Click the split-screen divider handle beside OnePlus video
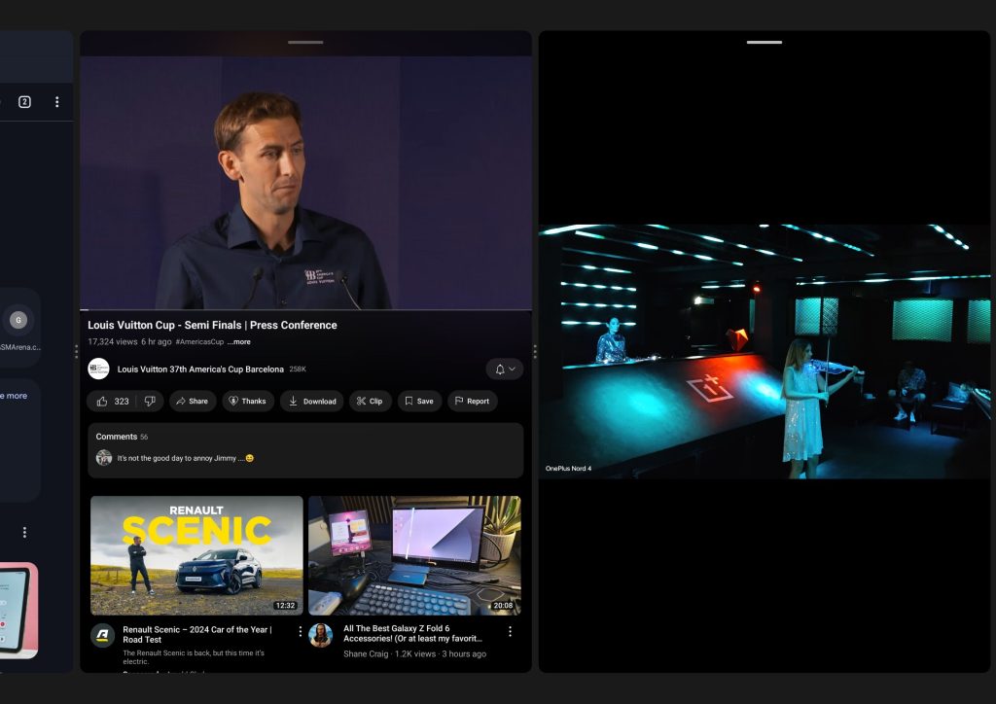The image size is (996, 704). pos(535,351)
